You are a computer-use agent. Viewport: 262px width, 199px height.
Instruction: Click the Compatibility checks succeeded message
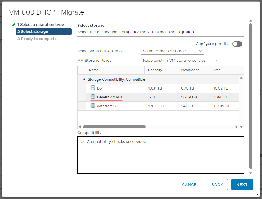point(117,142)
